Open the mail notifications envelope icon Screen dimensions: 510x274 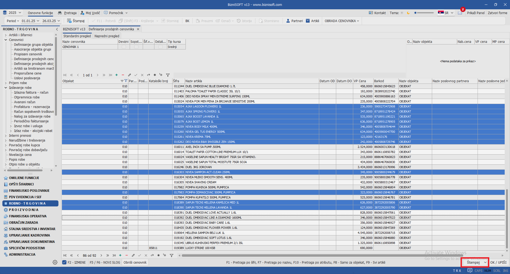pyautogui.click(x=460, y=13)
